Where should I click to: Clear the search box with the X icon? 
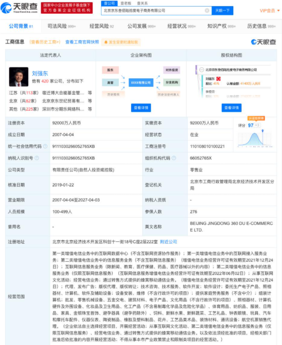(207, 11)
